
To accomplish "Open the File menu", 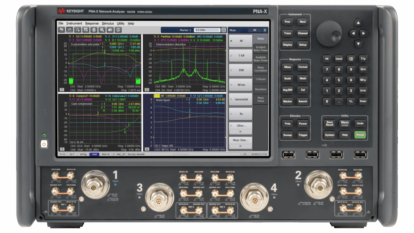I will tap(61, 23).
